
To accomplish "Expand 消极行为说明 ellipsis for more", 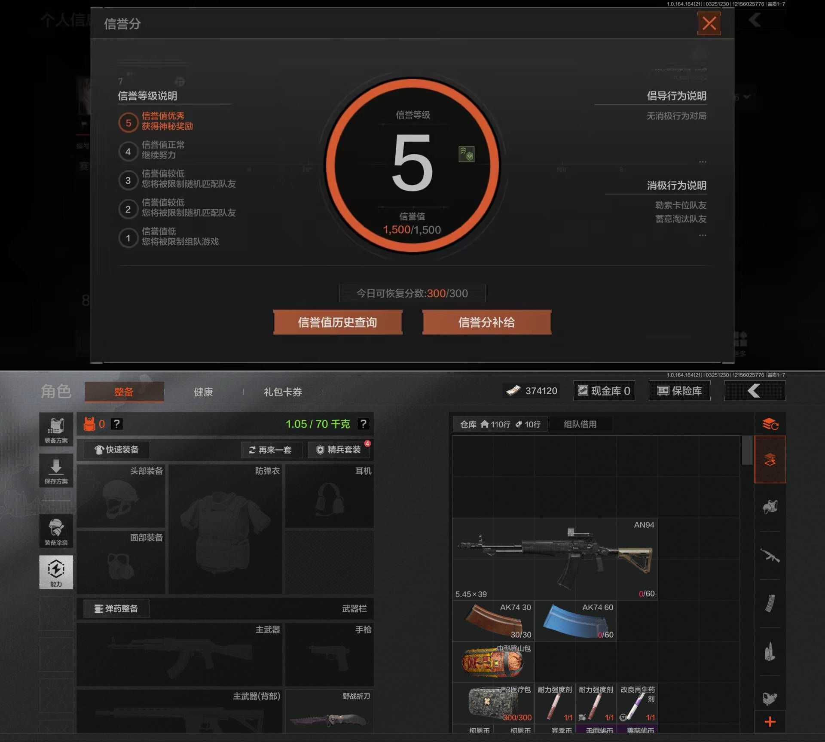I will tap(703, 235).
